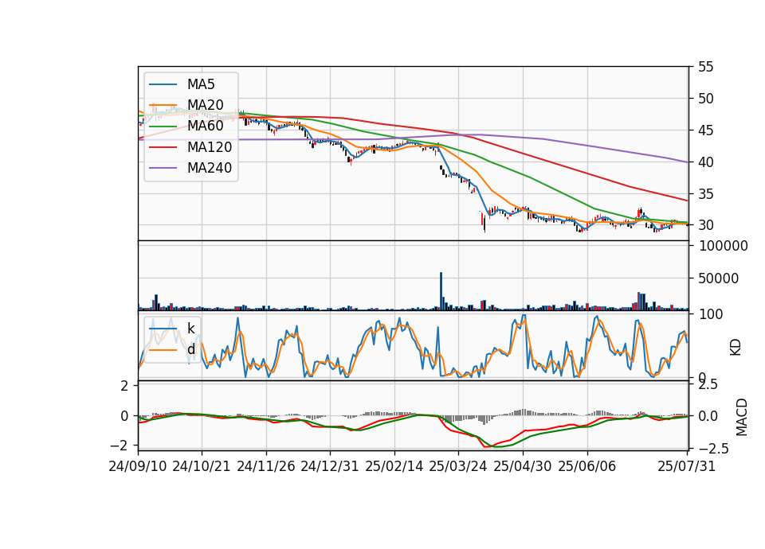The width and height of the screenshot is (765, 549).
Task: Click the MA5 legend label
Action: [x=201, y=84]
